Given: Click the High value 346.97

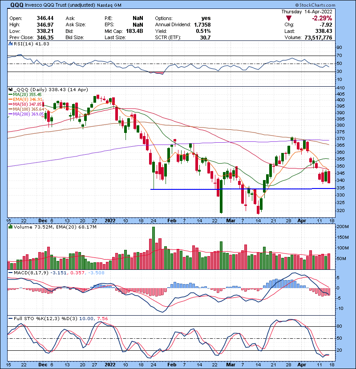Looking at the screenshot, I should pos(45,25).
